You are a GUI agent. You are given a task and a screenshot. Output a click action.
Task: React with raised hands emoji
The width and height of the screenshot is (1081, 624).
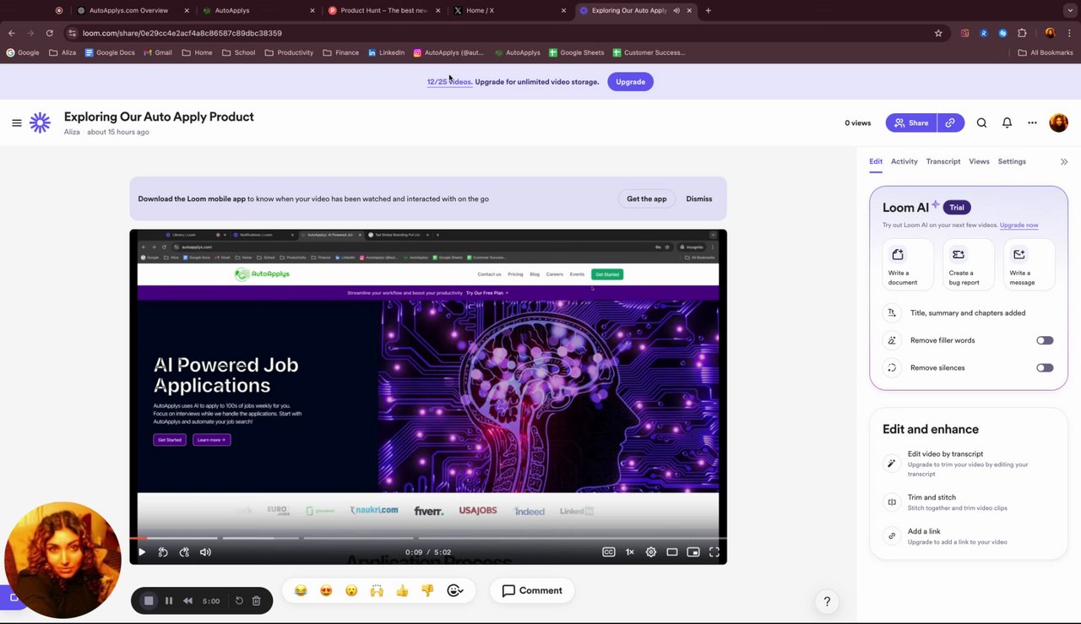tap(377, 591)
